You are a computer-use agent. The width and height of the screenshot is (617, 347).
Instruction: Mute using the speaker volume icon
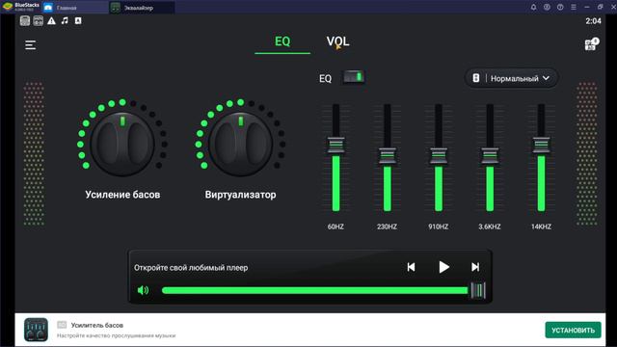[x=143, y=290]
